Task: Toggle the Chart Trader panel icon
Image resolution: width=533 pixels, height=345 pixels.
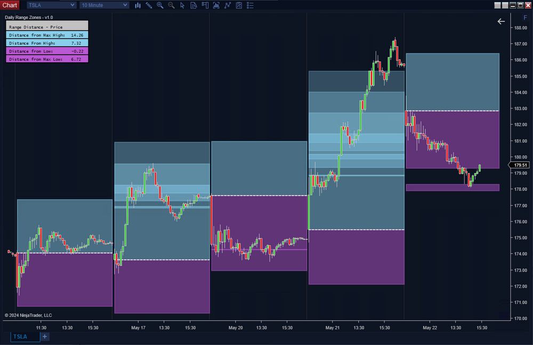Action: coord(205,5)
